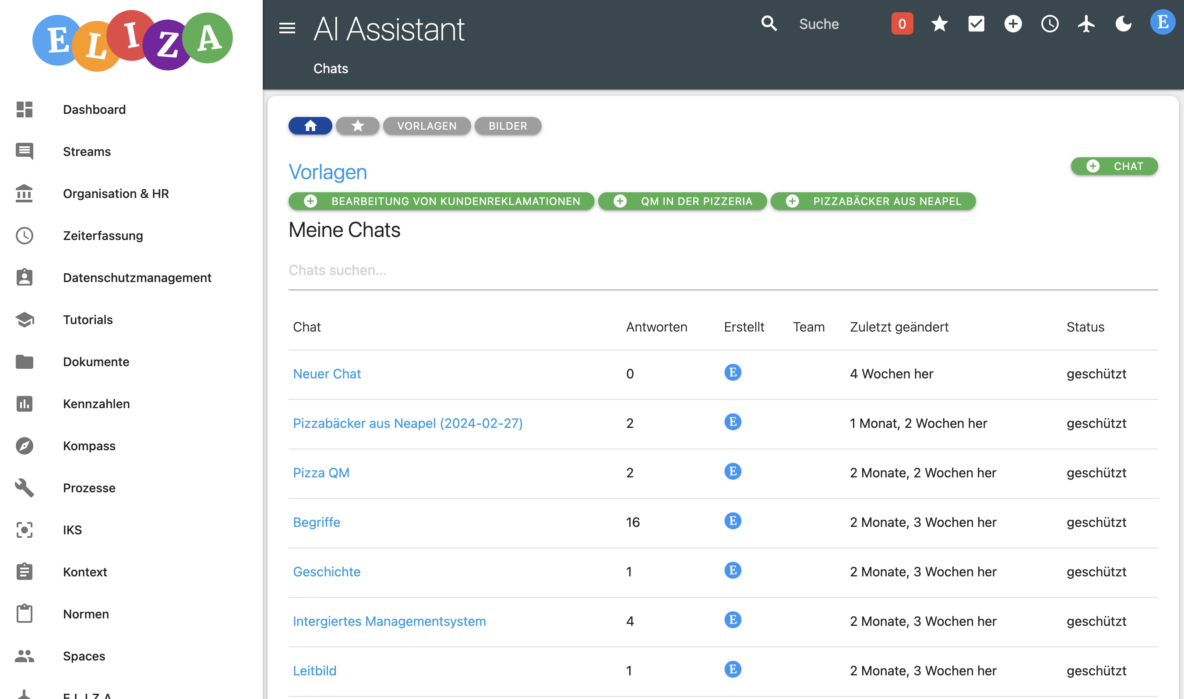Open the hamburger navigation menu
This screenshot has width=1184, height=699.
(x=287, y=28)
